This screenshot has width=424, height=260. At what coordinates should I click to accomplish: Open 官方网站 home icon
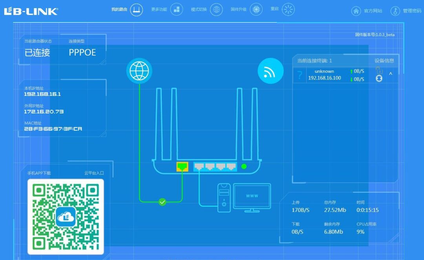pos(356,11)
